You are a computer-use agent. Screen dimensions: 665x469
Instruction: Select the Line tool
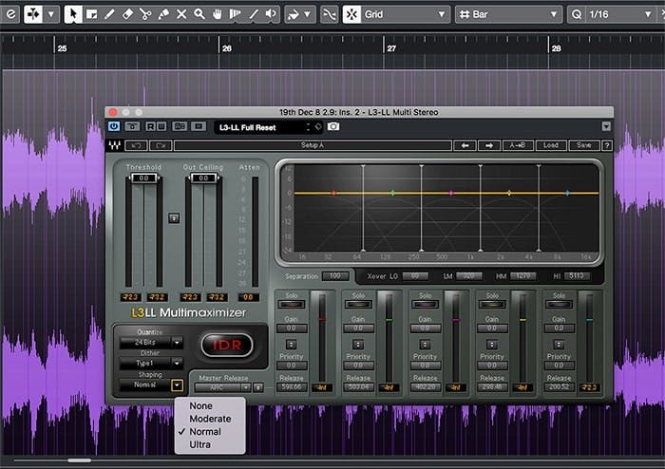254,14
